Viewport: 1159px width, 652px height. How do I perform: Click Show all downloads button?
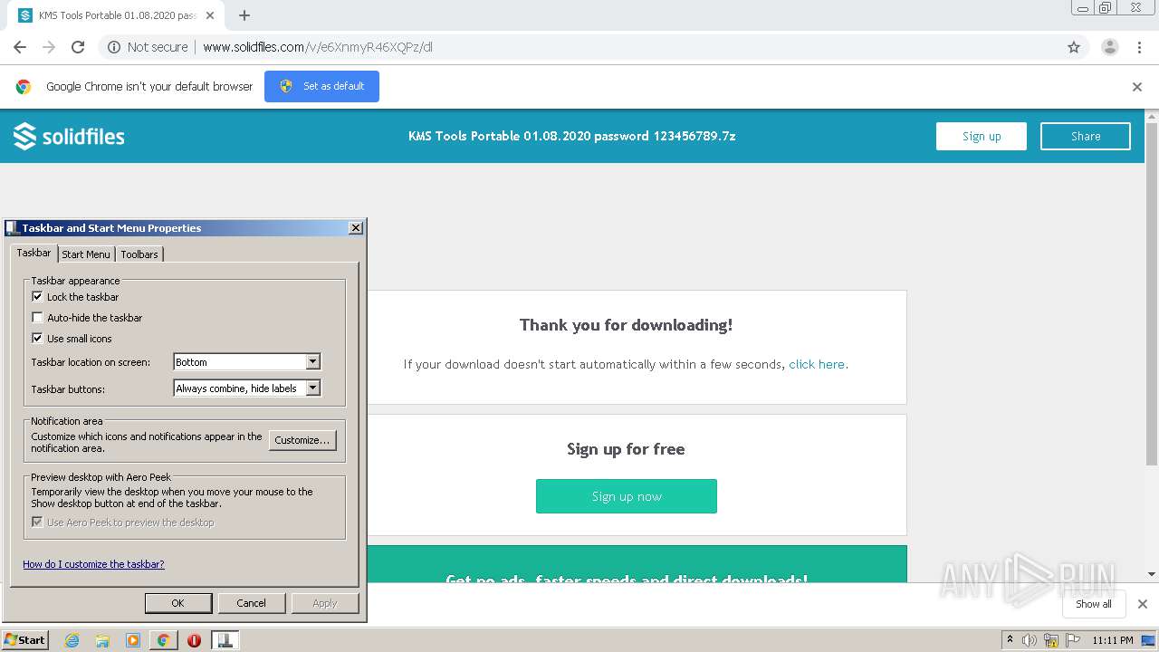1094,604
